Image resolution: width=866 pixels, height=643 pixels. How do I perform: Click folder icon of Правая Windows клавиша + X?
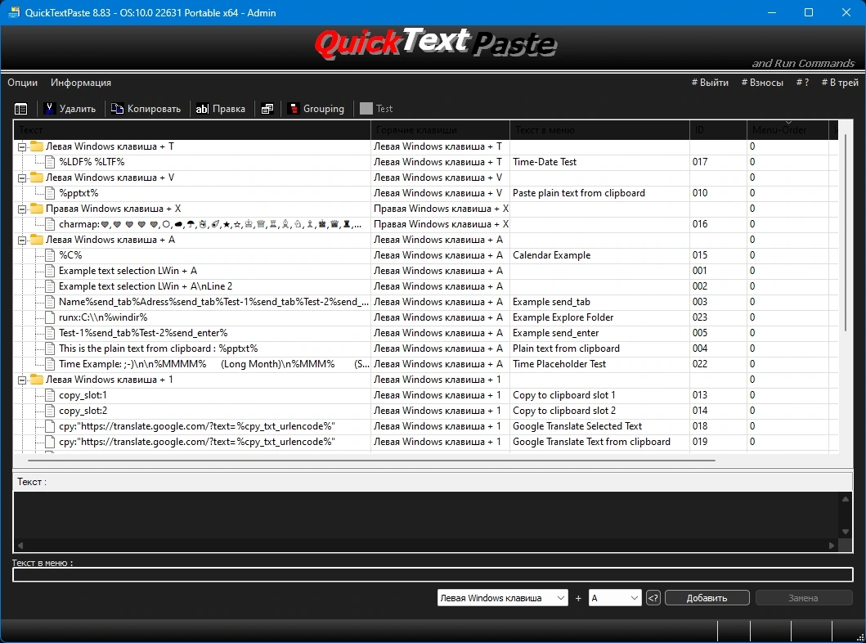[37, 209]
